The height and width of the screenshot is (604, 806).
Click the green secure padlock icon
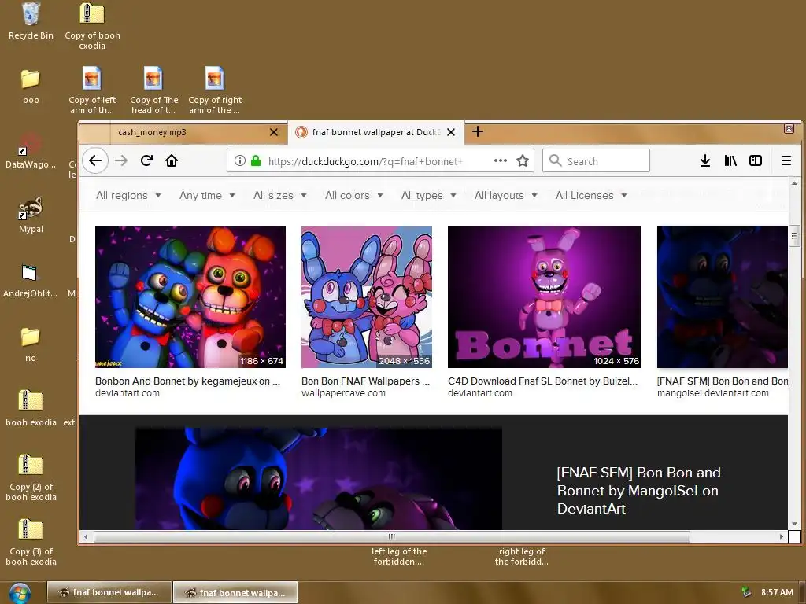pyautogui.click(x=256, y=160)
